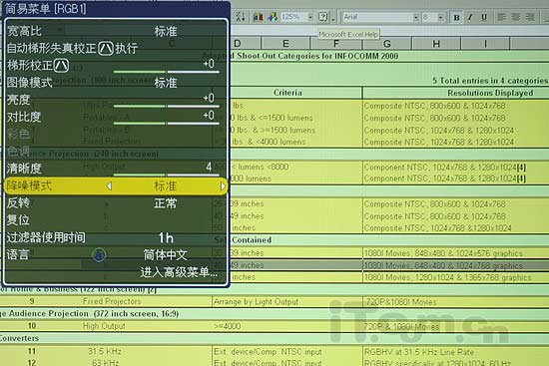549x366 pixels.
Task: Open Microsoft Excel Help icon
Action: [x=323, y=16]
